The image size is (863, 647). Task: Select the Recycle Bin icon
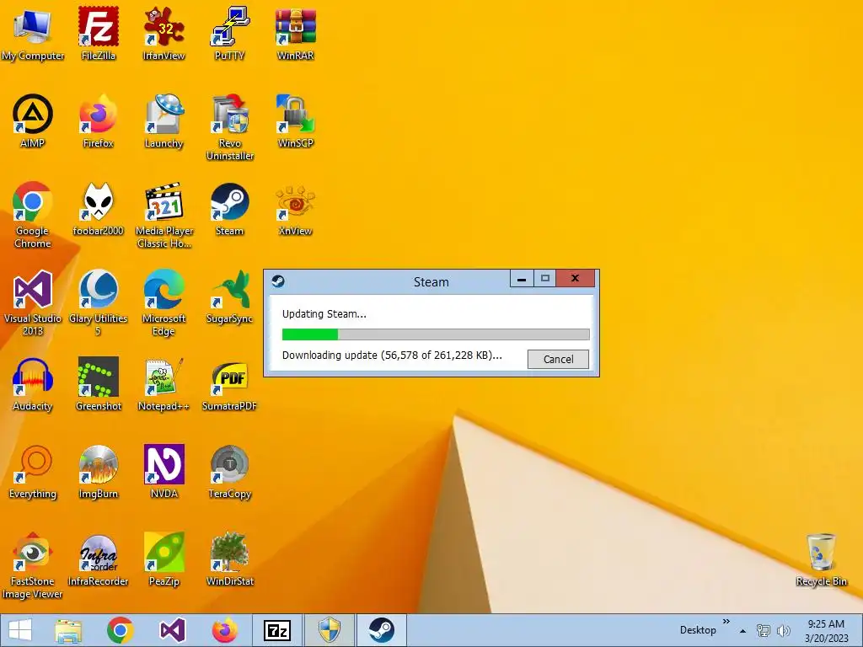click(821, 559)
